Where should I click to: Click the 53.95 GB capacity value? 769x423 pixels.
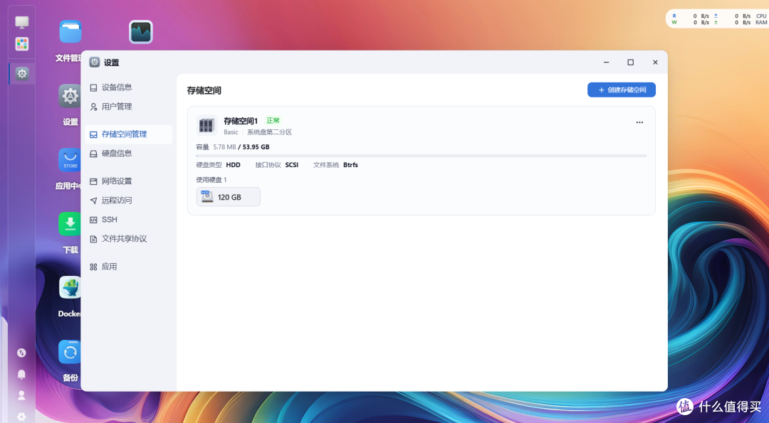[x=256, y=147]
